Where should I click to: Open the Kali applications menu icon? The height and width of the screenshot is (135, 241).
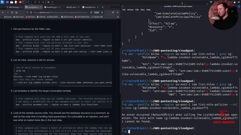(2, 2)
